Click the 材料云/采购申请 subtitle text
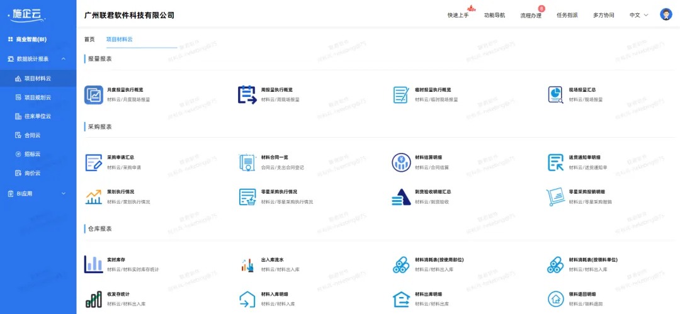 click(x=124, y=167)
